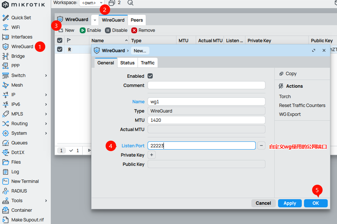
Task: Click the Remove button with red icon
Action: (x=143, y=30)
